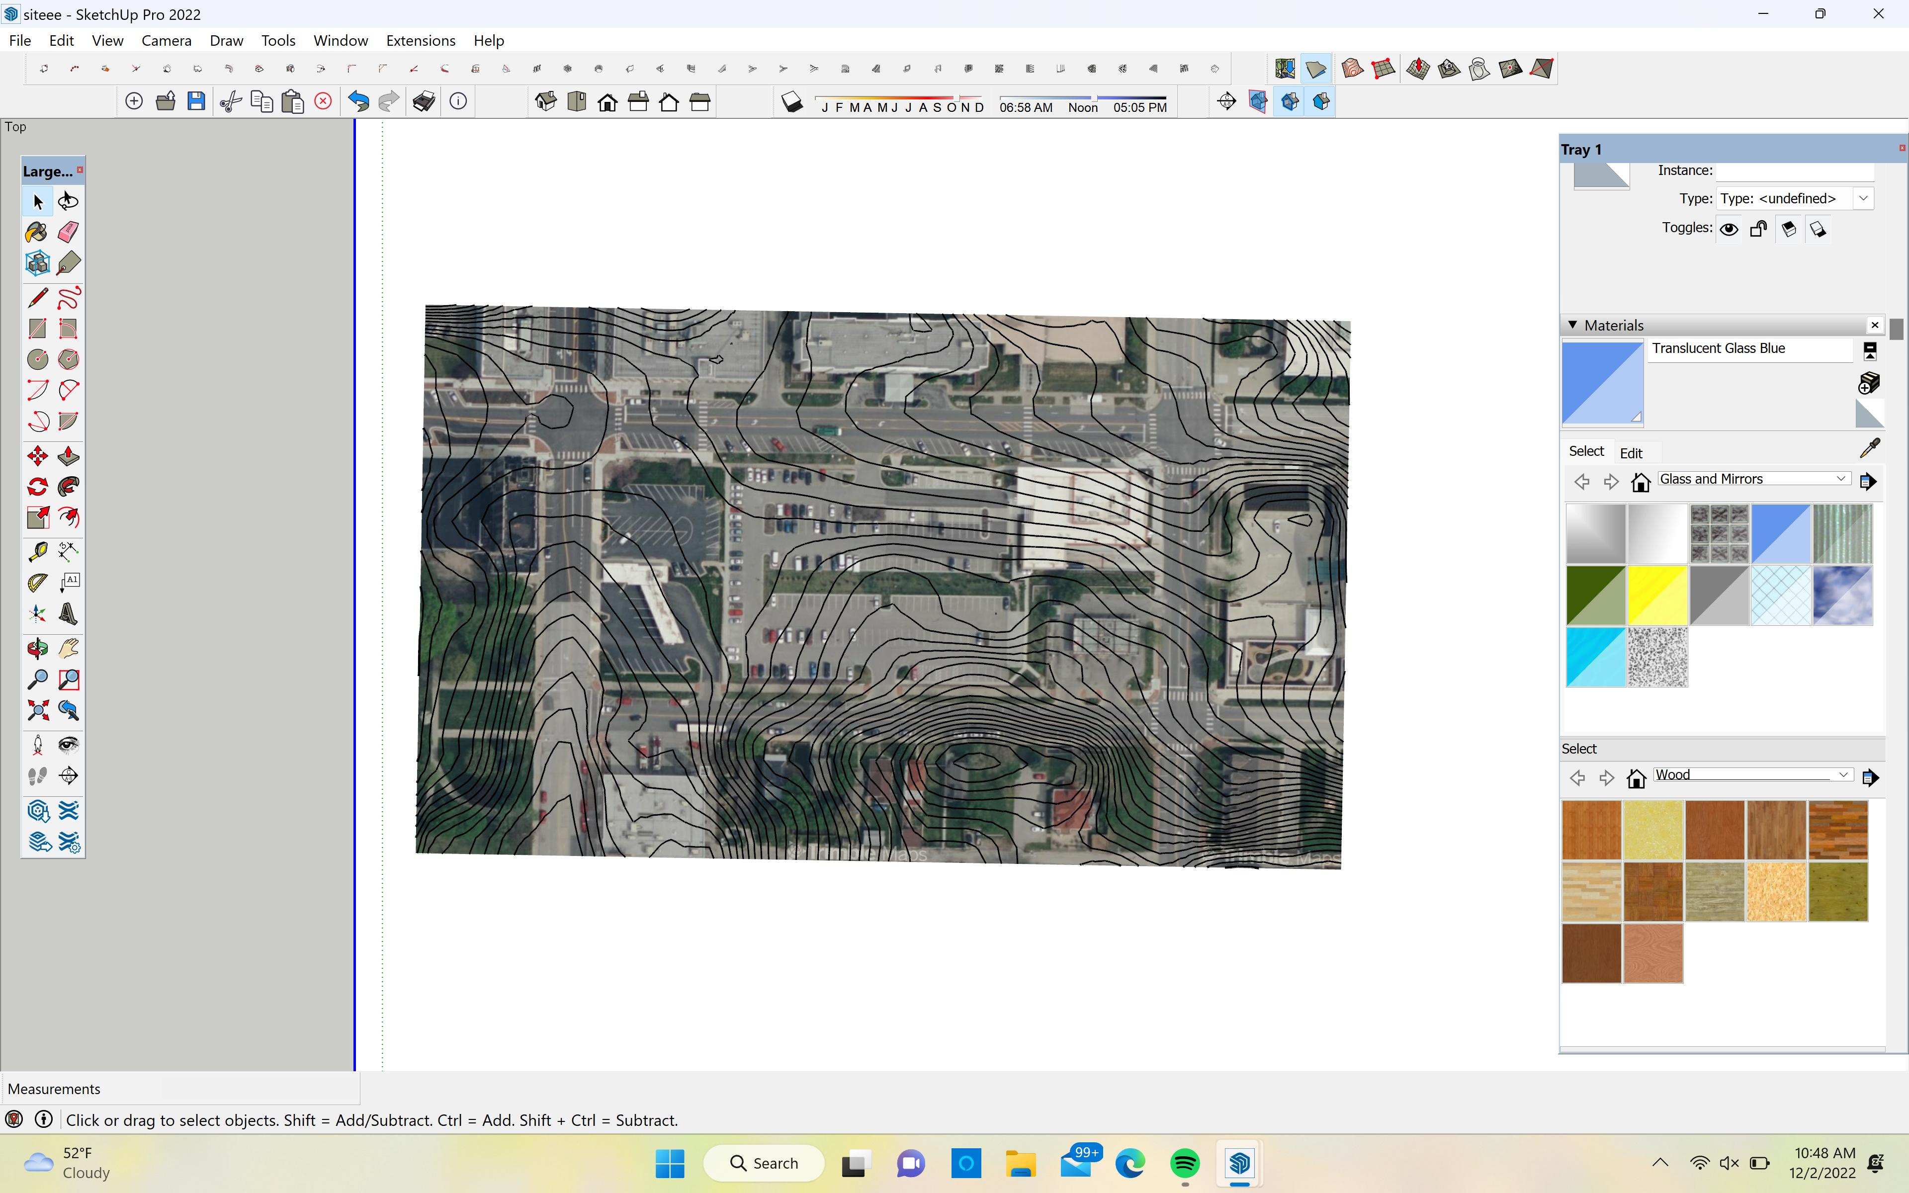Viewport: 1909px width, 1193px height.
Task: Toggle shadows on with the shadow button
Action: (x=792, y=102)
